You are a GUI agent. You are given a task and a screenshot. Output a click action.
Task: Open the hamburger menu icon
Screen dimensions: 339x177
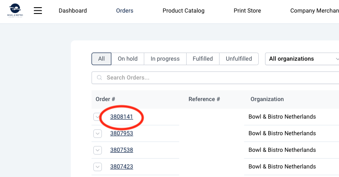coord(38,10)
